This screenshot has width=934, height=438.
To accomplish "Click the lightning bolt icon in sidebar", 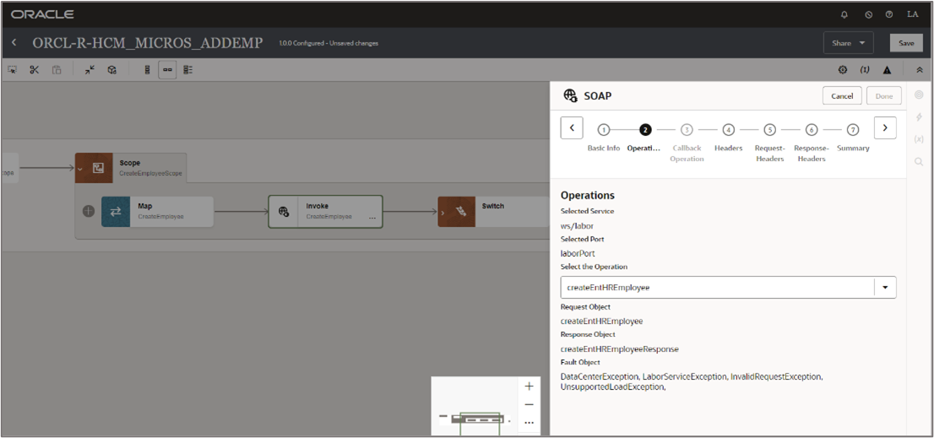I will click(919, 117).
